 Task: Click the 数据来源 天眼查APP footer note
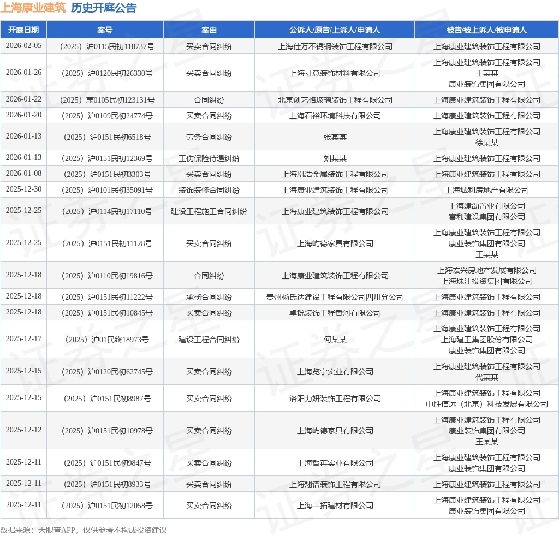tap(84, 530)
